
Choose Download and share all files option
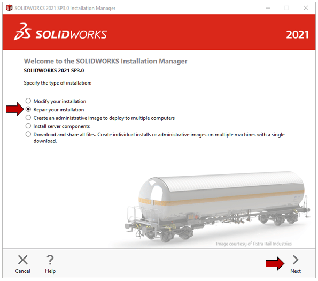[28, 134]
